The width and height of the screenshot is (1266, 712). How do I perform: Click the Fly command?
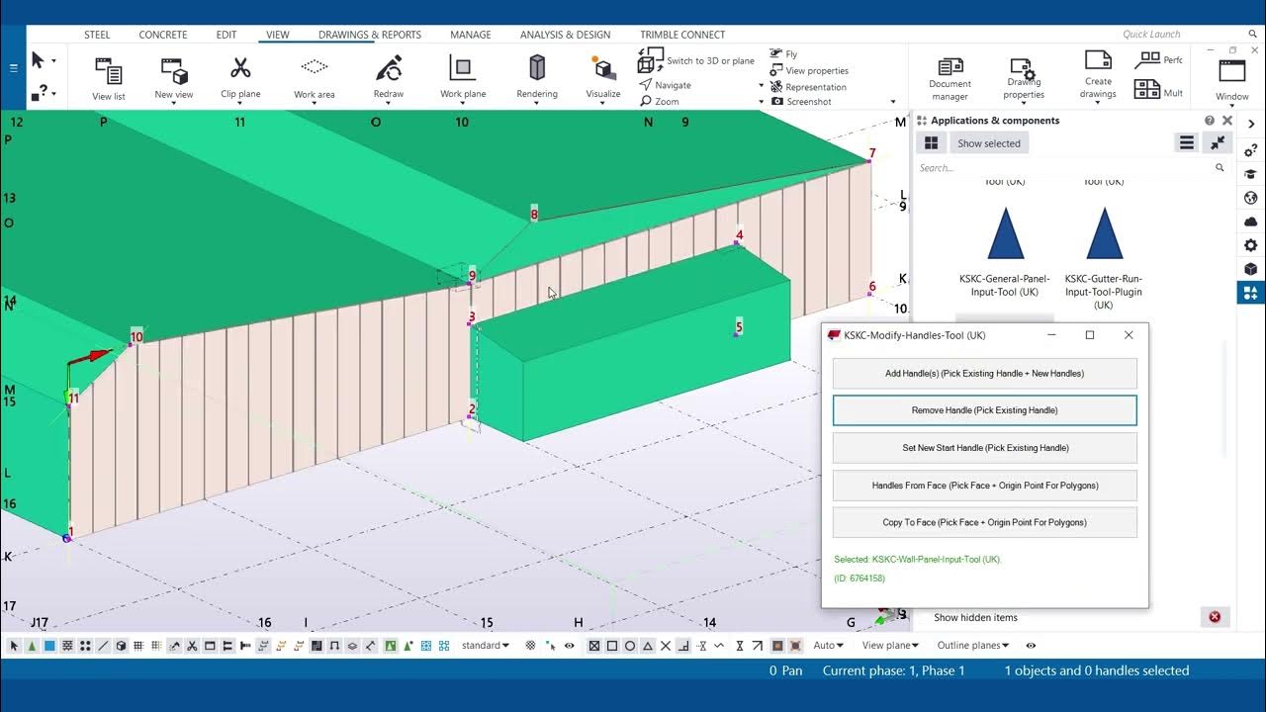783,54
